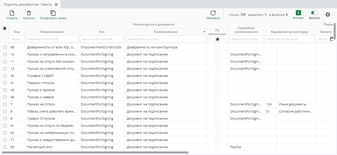Click the Приказ на отпуск без сохран... cell
Viewport: 337px width, 155px height.
pos(52,61)
